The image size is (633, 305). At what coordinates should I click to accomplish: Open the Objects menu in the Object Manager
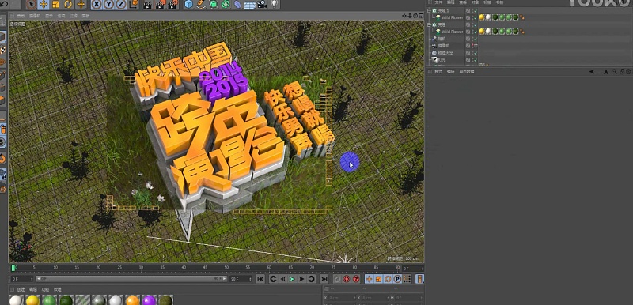pyautogui.click(x=475, y=2)
